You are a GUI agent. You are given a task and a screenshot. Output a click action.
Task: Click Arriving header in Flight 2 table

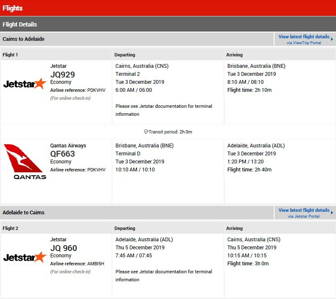coord(235,228)
